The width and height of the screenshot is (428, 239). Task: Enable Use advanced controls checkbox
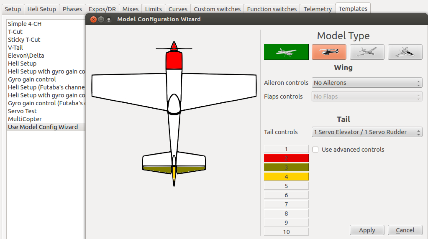[x=316, y=150]
